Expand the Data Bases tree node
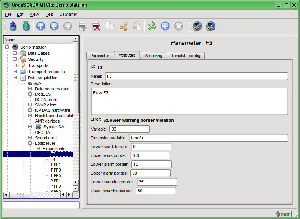The image size is (300, 219). tap(15, 53)
